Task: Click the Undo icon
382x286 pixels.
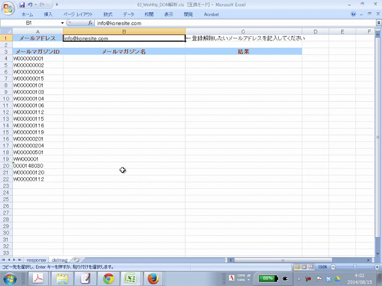Action: (30, 5)
